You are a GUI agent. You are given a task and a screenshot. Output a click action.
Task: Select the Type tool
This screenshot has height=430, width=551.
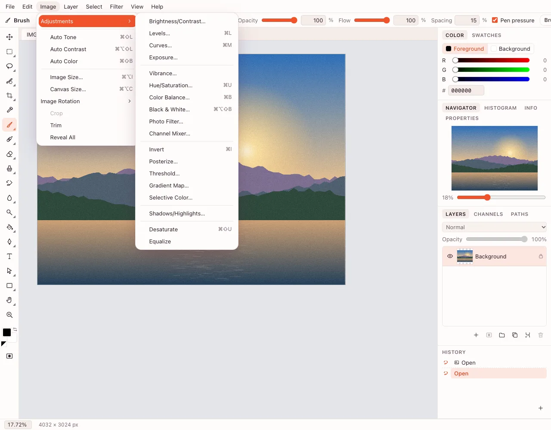(9, 256)
